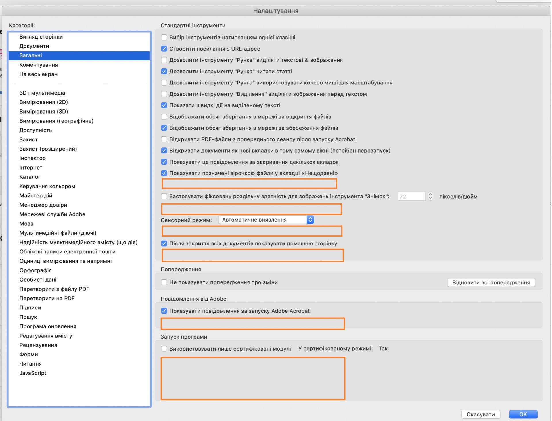Enable certified plug-ins only option
The image size is (552, 421).
click(164, 349)
